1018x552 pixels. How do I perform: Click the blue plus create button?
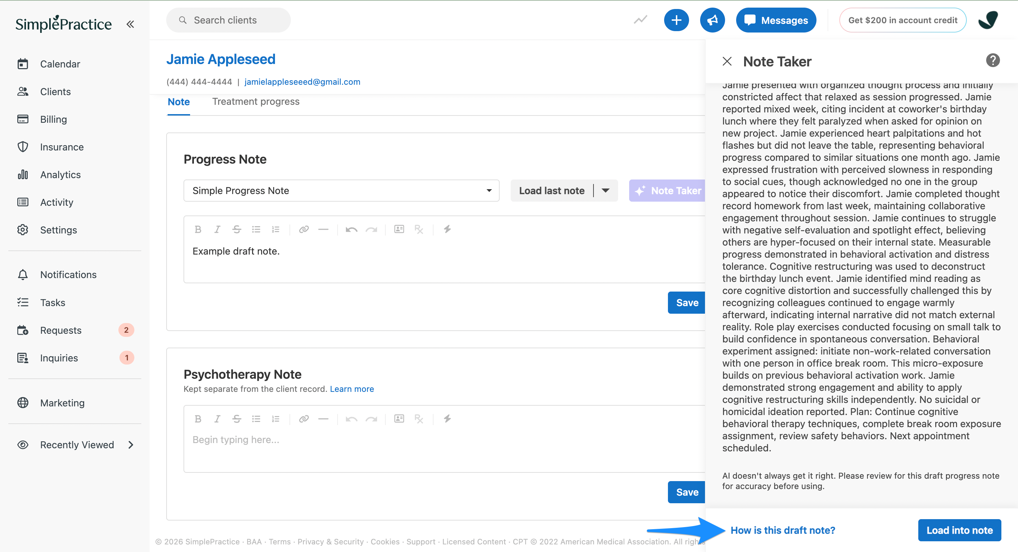point(676,20)
